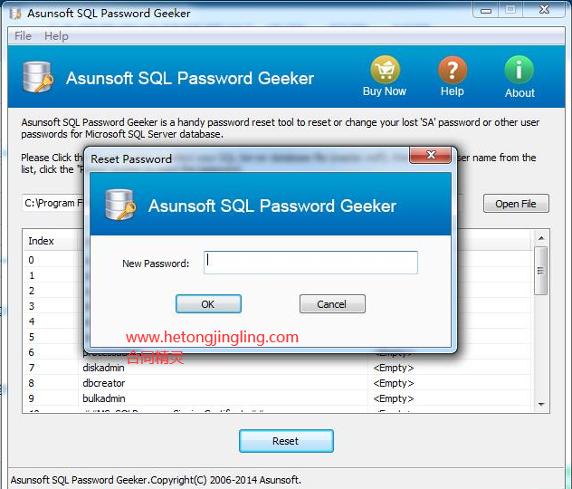572x489 pixels.
Task: Select the bulkadmin user row
Action: (x=277, y=398)
